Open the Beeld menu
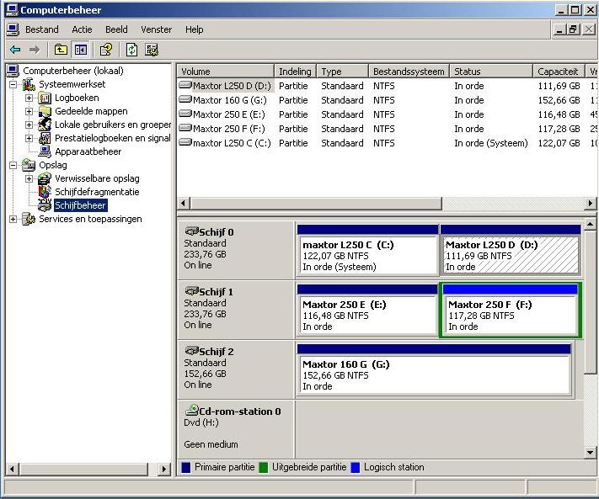The image size is (599, 499). [x=116, y=29]
